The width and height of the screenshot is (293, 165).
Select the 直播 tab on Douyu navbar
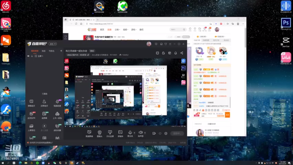(109, 29)
